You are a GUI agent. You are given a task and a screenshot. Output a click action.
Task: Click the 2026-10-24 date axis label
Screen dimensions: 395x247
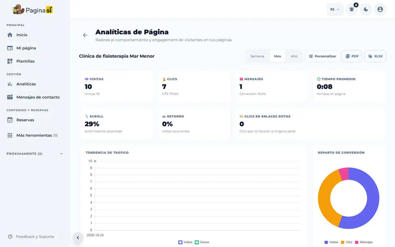(x=95, y=235)
